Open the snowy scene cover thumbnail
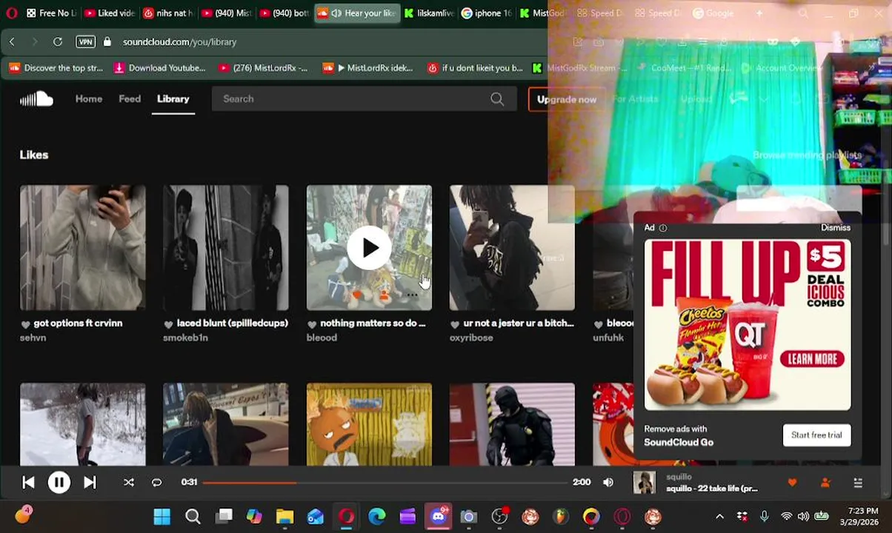The height and width of the screenshot is (533, 892). click(83, 424)
